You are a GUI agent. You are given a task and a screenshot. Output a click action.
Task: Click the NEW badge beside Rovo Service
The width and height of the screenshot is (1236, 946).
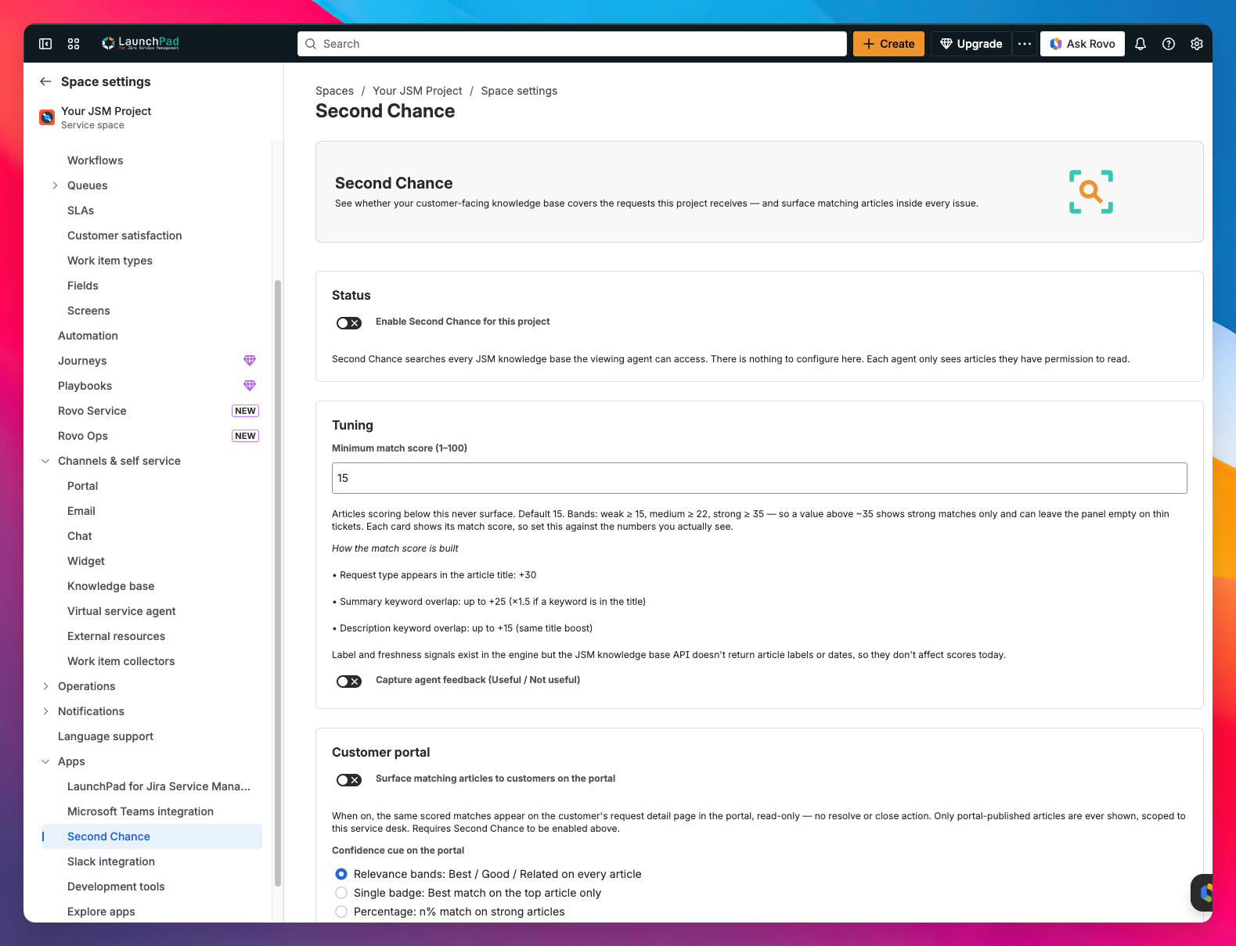coord(245,411)
